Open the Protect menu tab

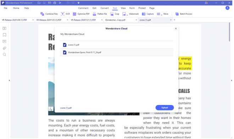pos(142,8)
